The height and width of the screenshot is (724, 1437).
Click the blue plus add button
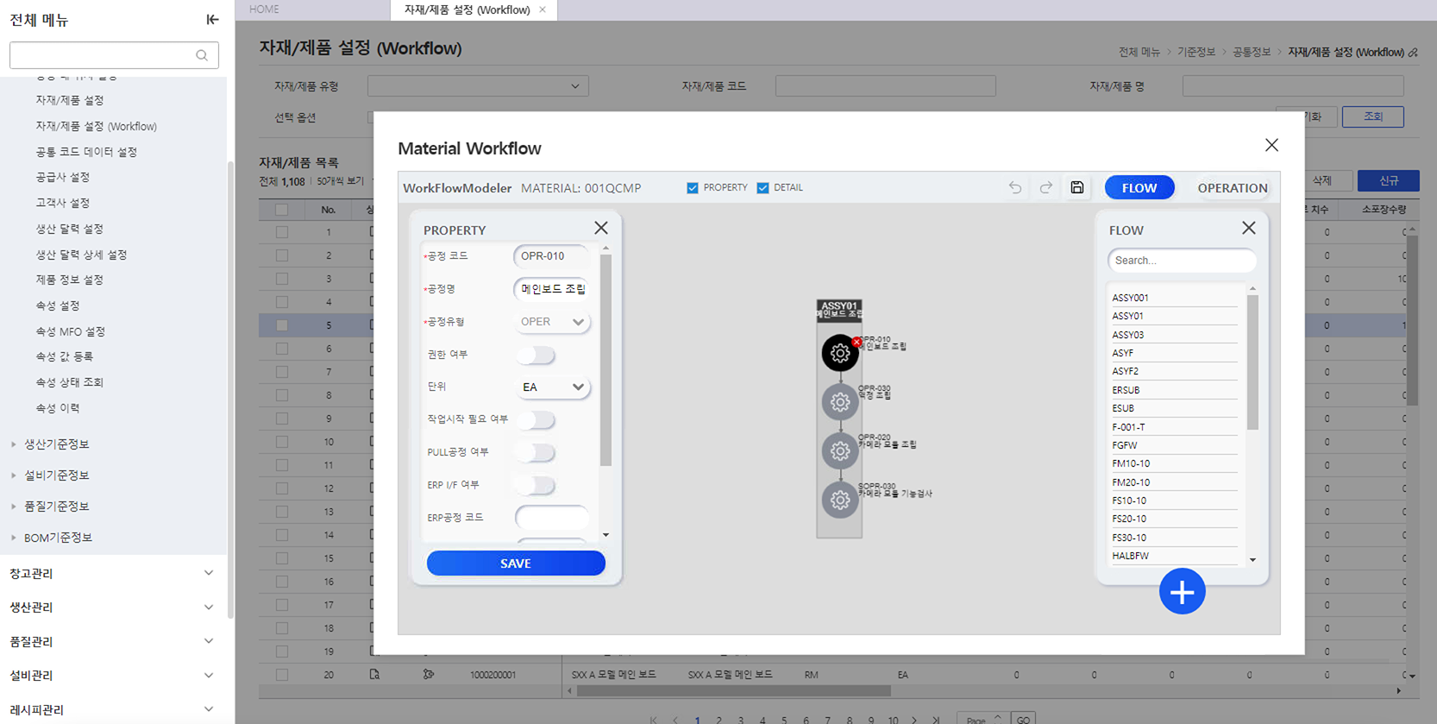pyautogui.click(x=1182, y=592)
